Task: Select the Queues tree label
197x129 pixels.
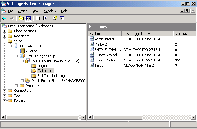Action: 31,51
